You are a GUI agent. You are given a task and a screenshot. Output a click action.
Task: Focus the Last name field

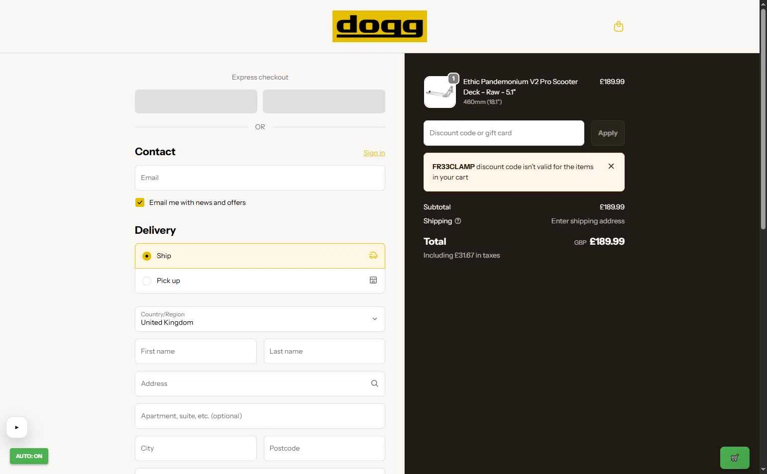point(325,351)
